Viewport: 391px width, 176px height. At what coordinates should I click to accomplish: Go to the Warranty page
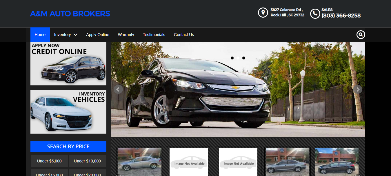(126, 35)
